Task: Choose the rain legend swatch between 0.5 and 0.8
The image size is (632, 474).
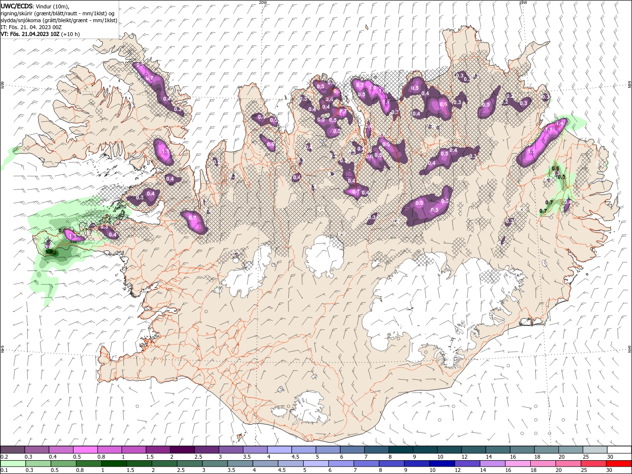Action: click(63, 464)
